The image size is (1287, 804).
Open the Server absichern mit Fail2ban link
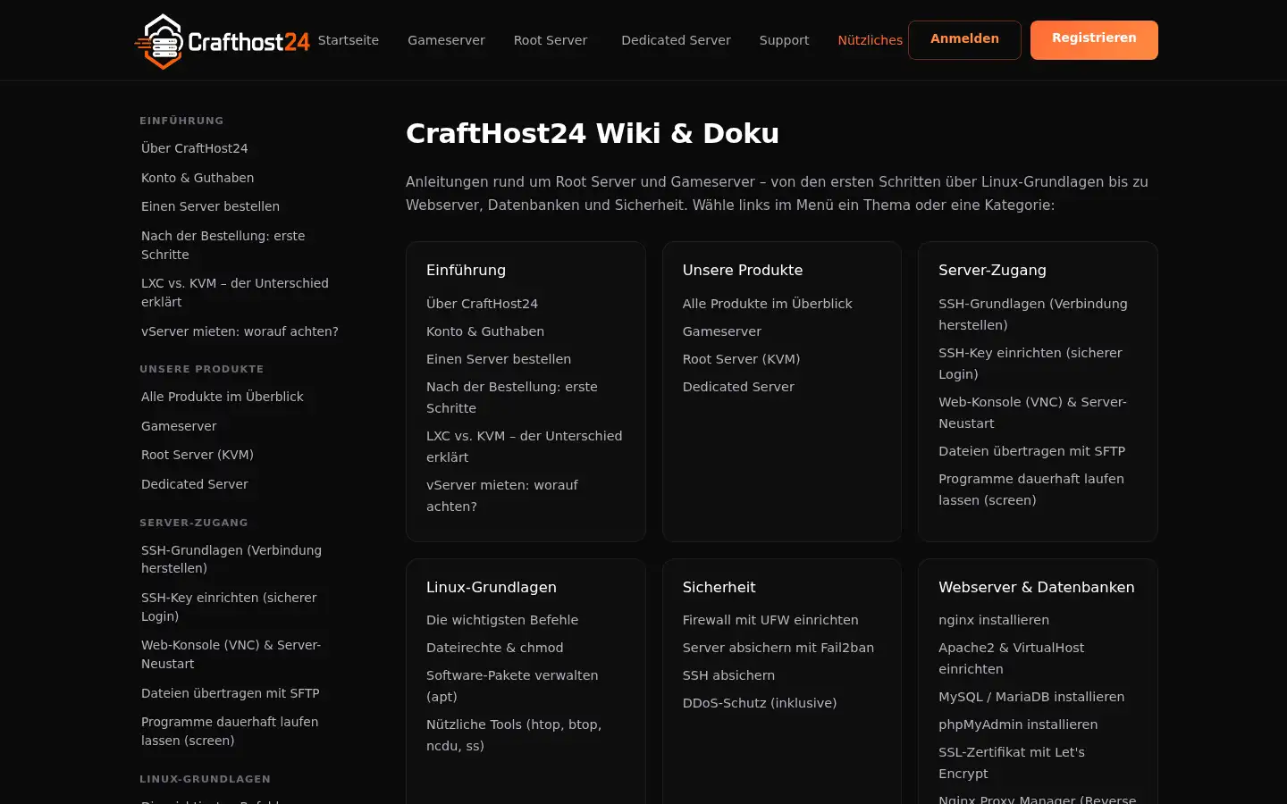point(778,648)
